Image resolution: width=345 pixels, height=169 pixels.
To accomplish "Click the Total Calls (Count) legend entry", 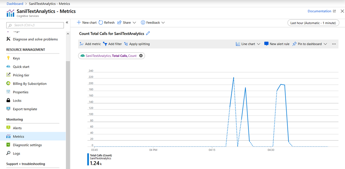I will click(x=101, y=155).
